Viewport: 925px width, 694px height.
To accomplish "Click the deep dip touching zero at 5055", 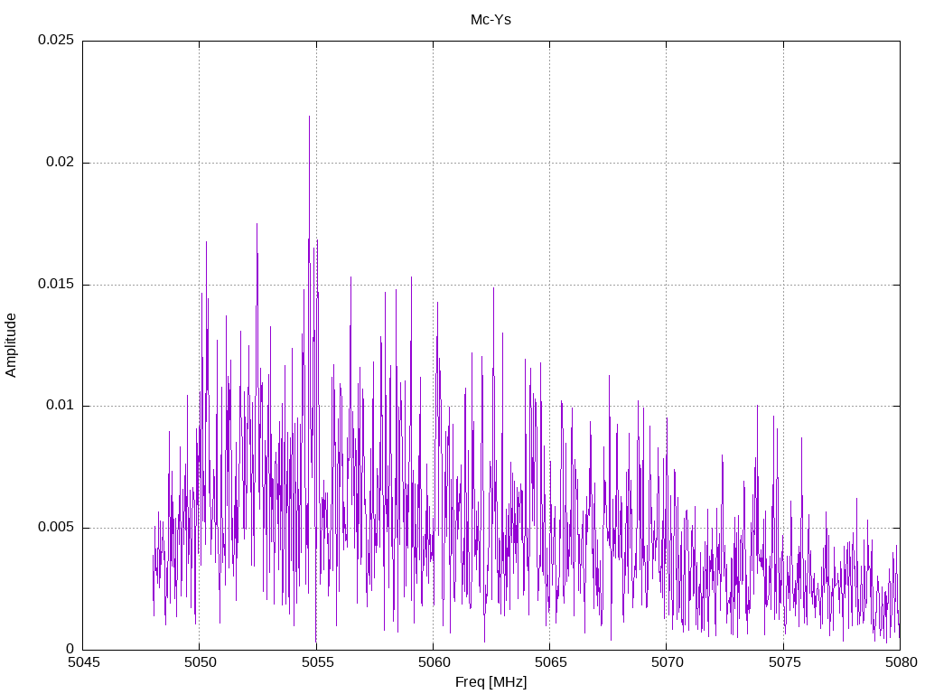I will click(316, 642).
